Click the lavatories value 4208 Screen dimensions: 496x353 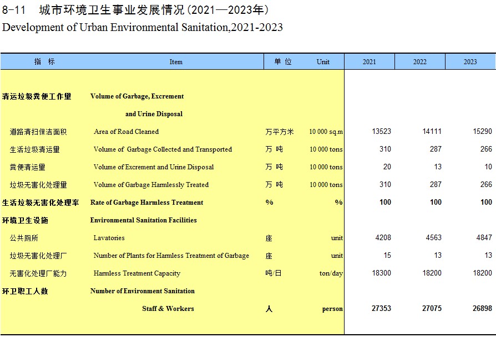tap(383, 237)
